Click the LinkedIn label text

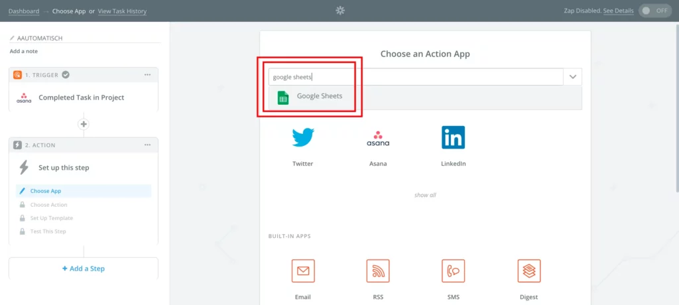point(454,164)
